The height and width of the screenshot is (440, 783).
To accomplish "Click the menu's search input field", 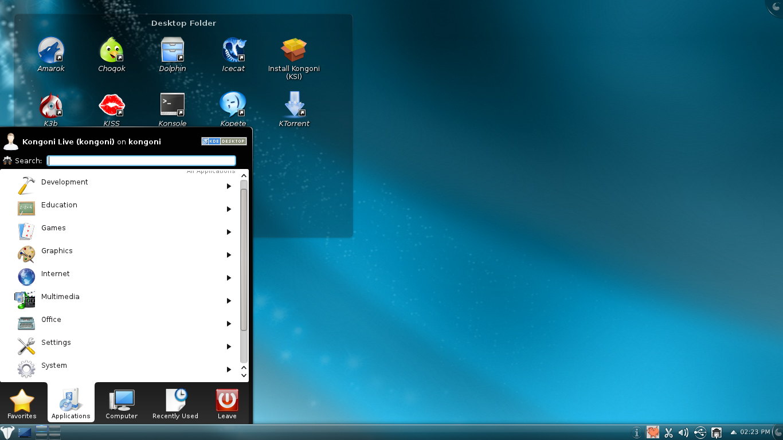I will tap(140, 161).
